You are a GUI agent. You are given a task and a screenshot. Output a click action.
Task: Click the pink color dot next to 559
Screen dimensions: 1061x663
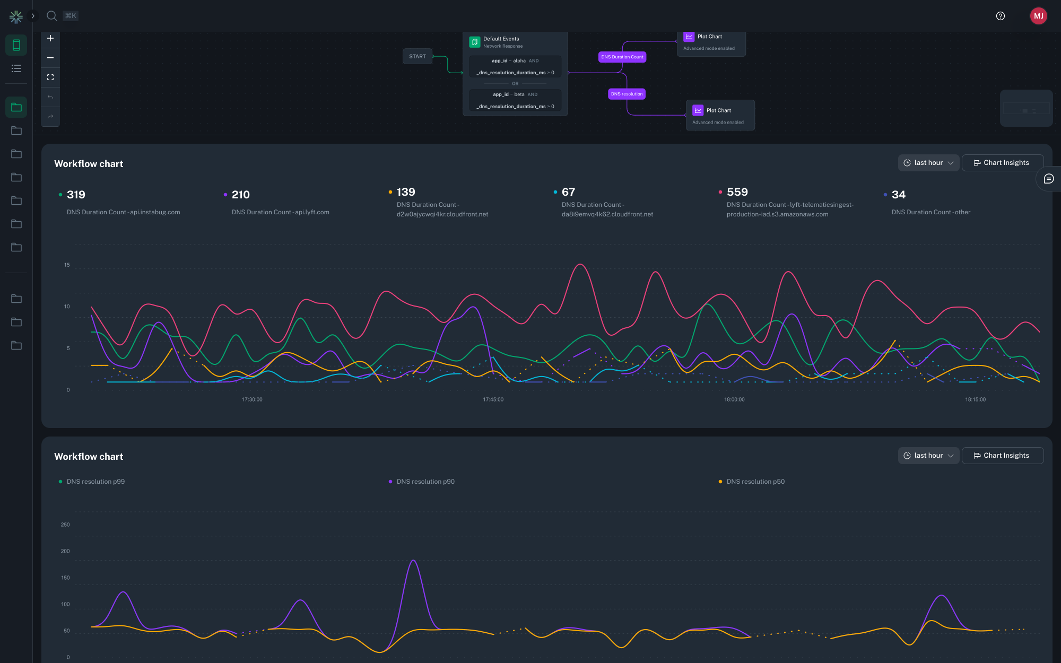720,192
